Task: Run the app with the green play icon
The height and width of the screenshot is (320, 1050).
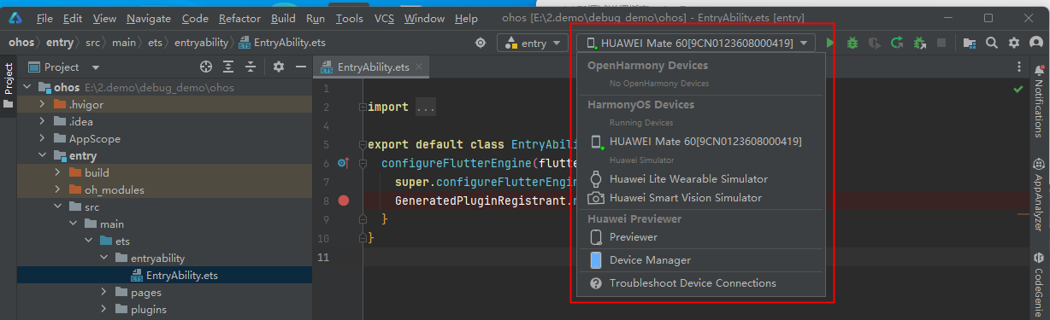Action: tap(830, 43)
